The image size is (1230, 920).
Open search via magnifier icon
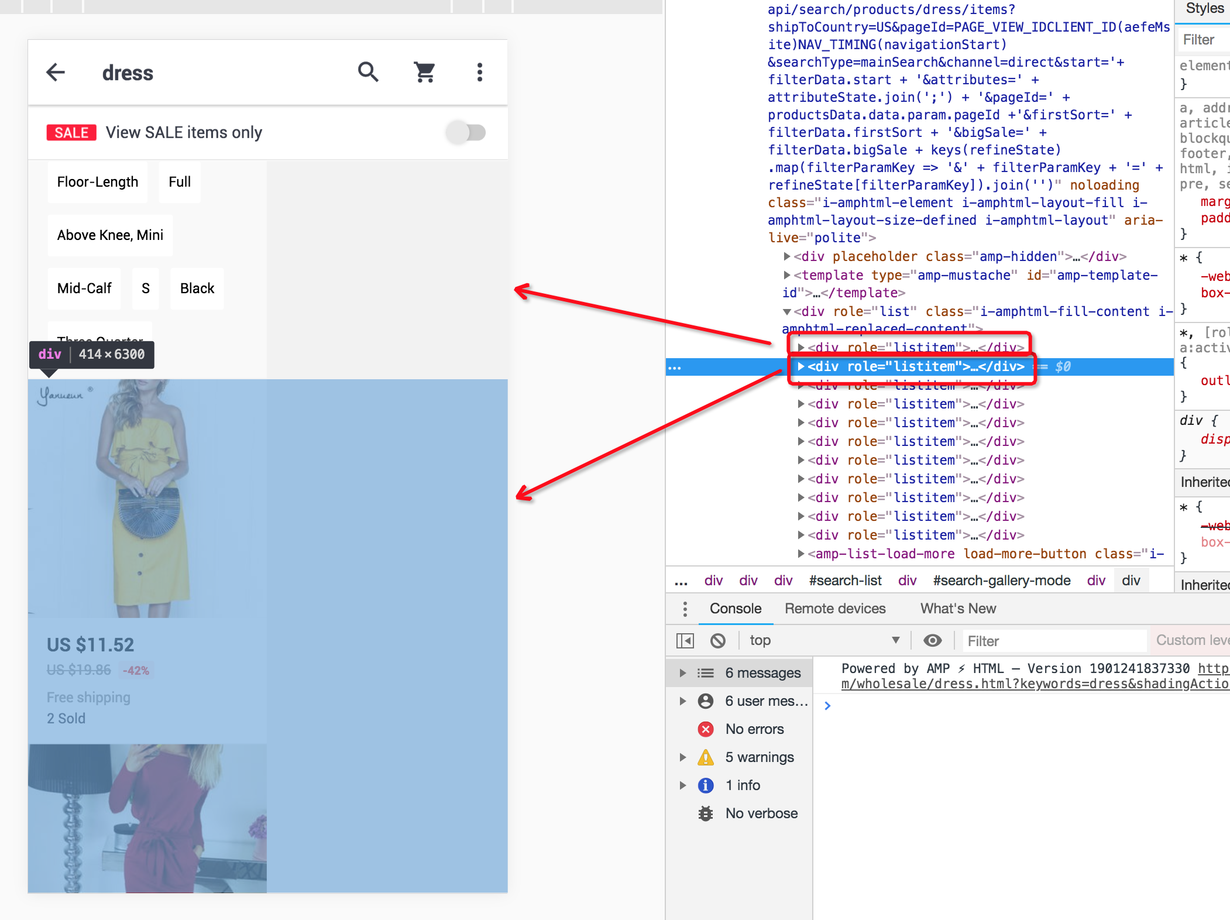click(368, 73)
